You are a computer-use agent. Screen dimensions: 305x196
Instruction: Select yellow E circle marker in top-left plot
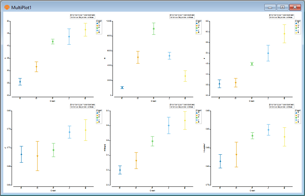point(85,30)
